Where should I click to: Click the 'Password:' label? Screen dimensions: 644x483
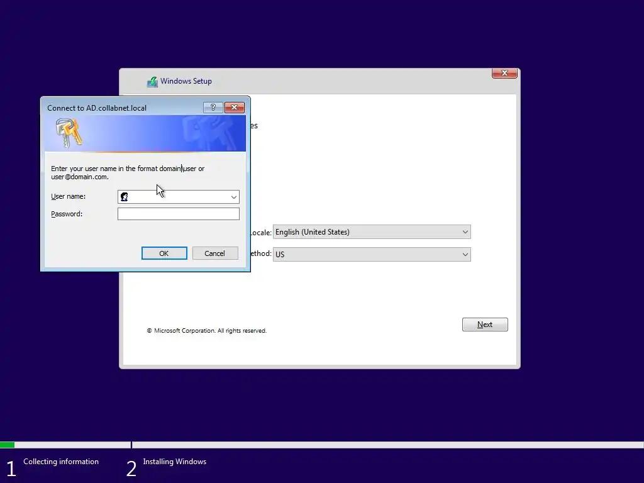click(x=67, y=214)
